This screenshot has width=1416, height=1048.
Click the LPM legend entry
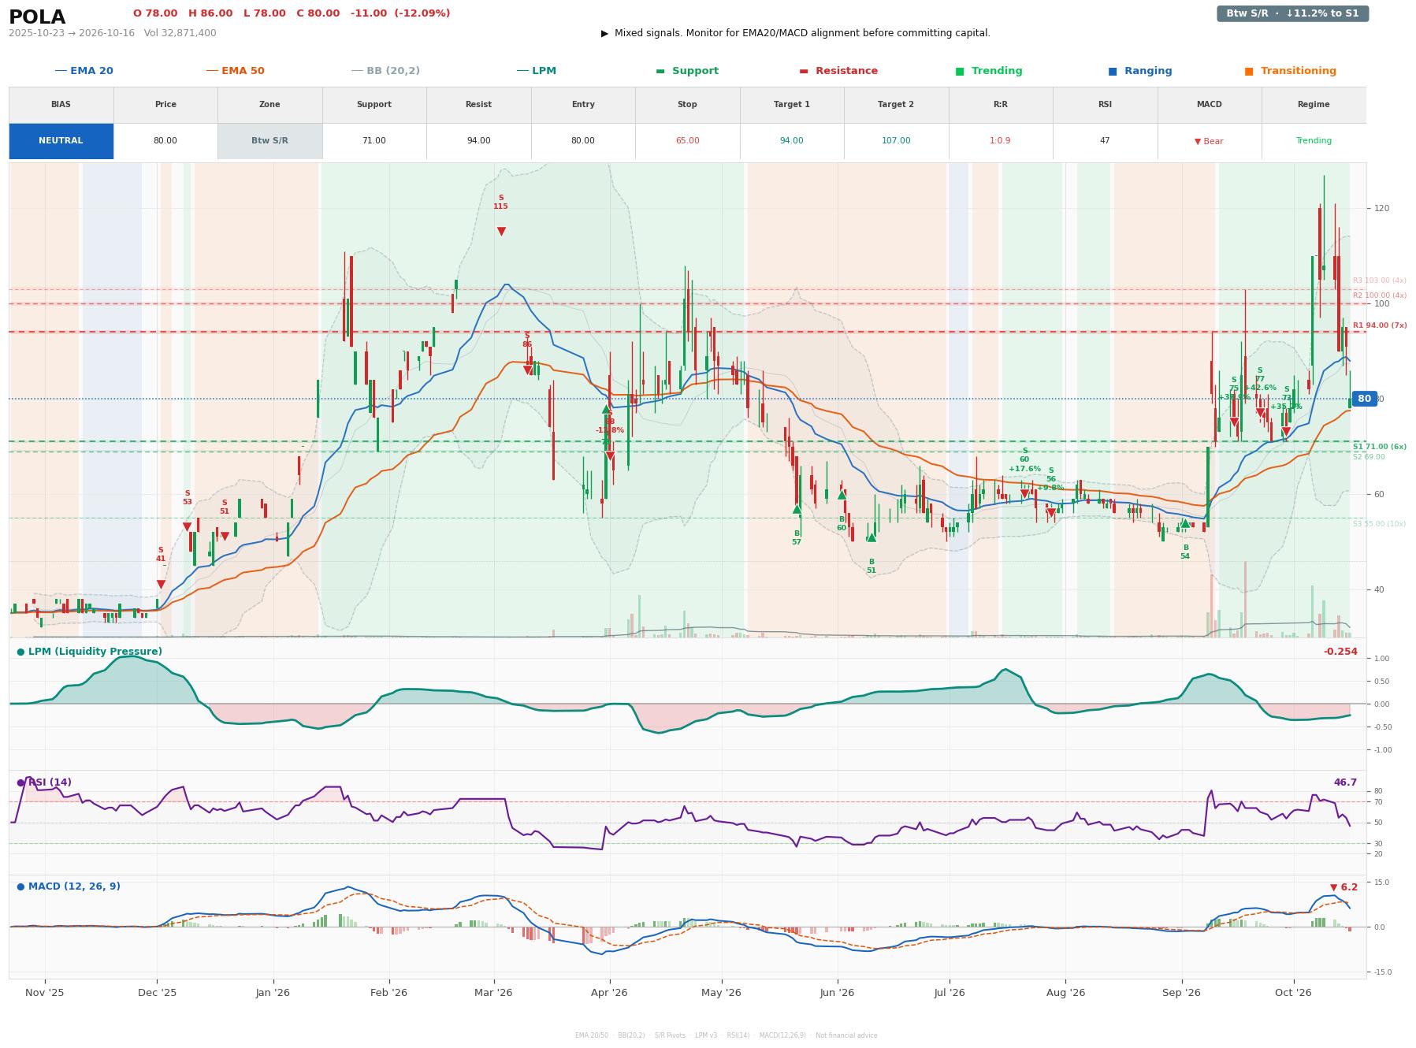click(x=536, y=71)
